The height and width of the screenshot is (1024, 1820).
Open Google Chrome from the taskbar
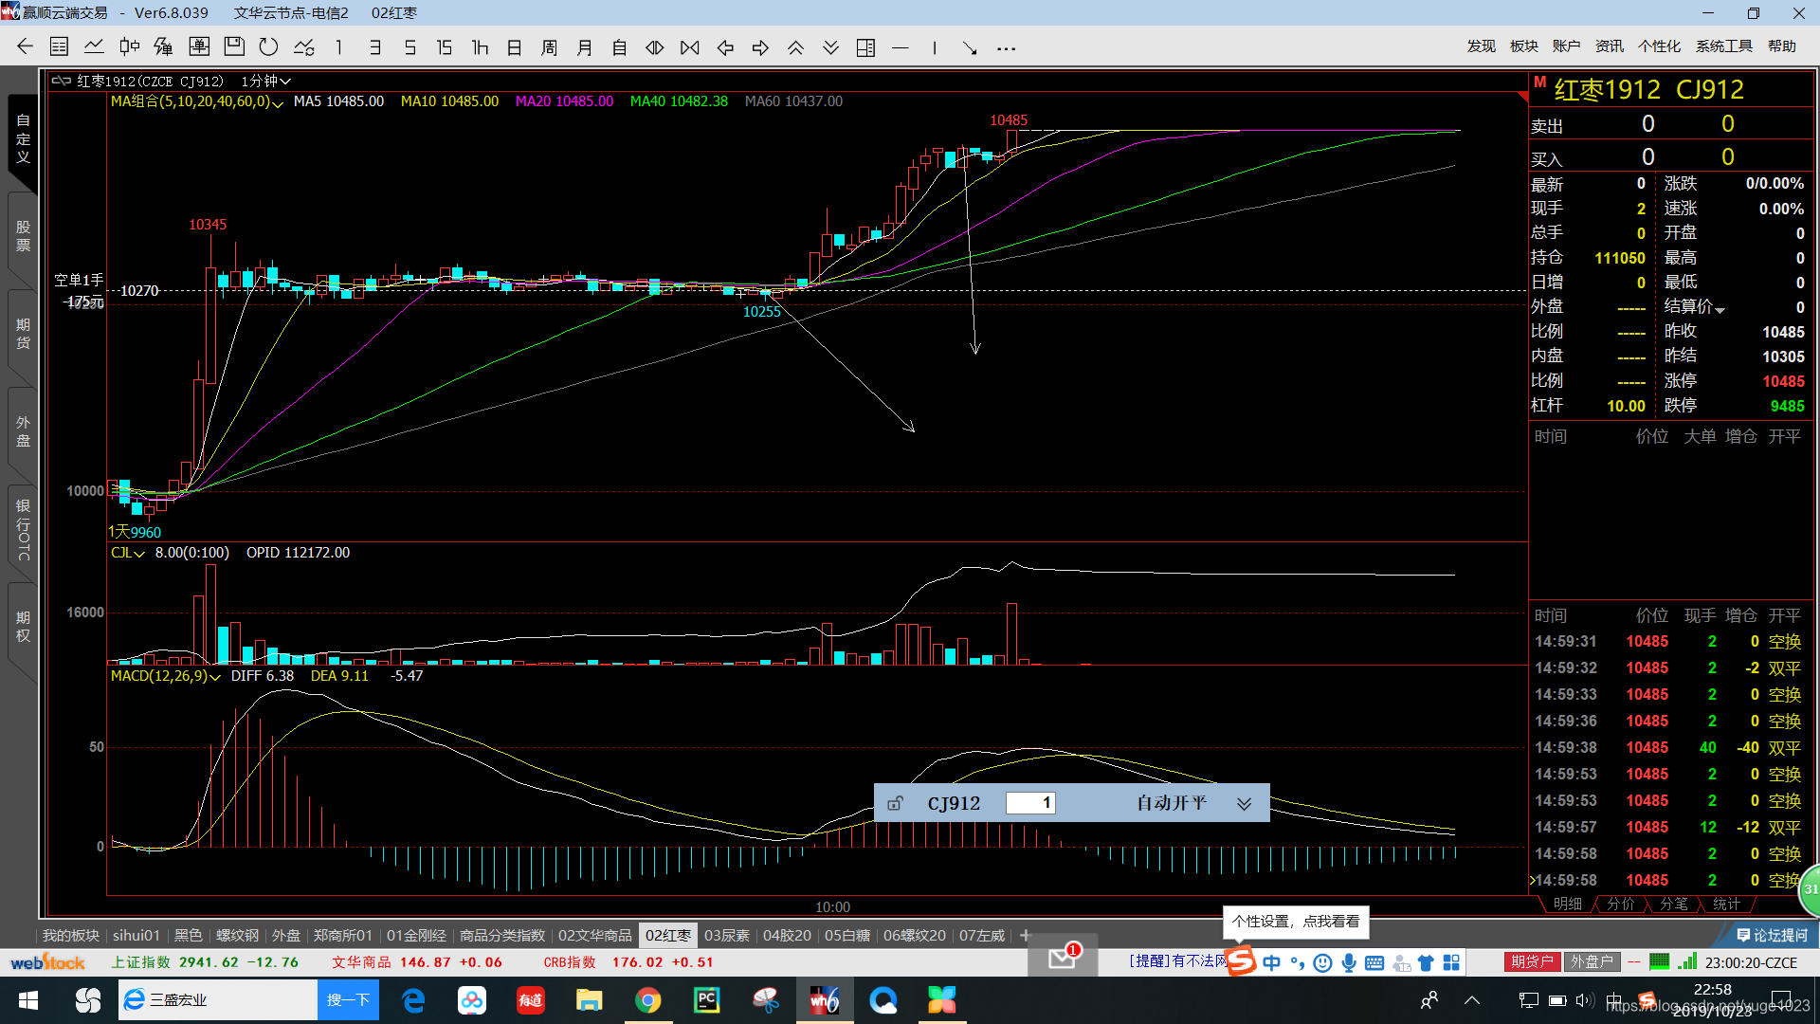coord(648,1000)
